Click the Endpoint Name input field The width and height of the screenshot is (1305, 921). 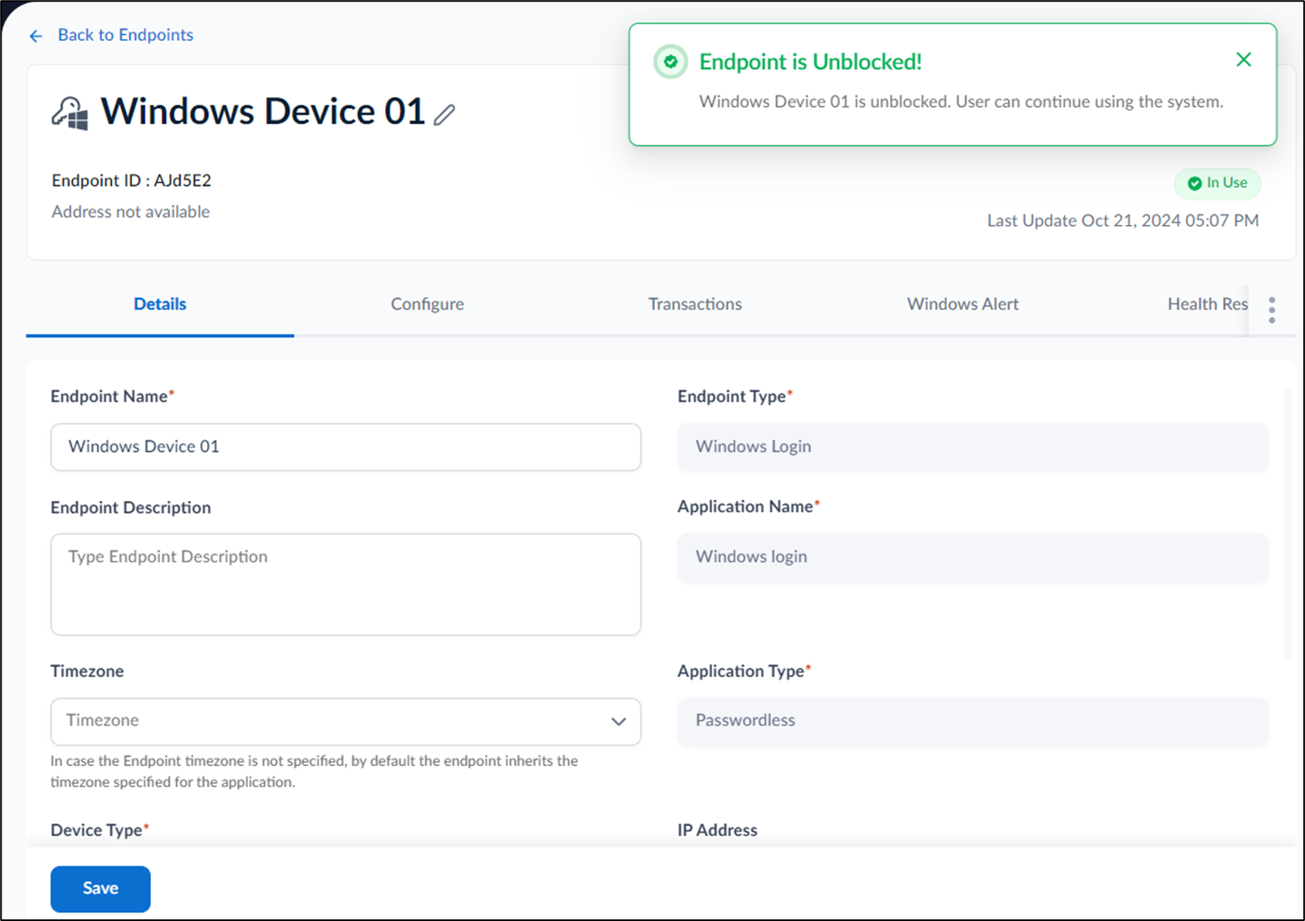346,447
